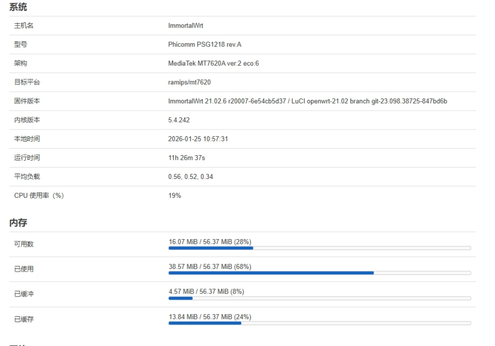This screenshot has width=495, height=346.
Task: Click the uptime value 11h 26m 37s
Action: pos(187,158)
